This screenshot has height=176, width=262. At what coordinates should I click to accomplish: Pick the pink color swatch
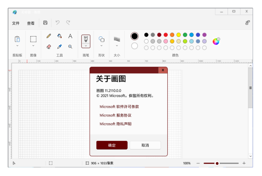pyautogui.click(x=166, y=41)
